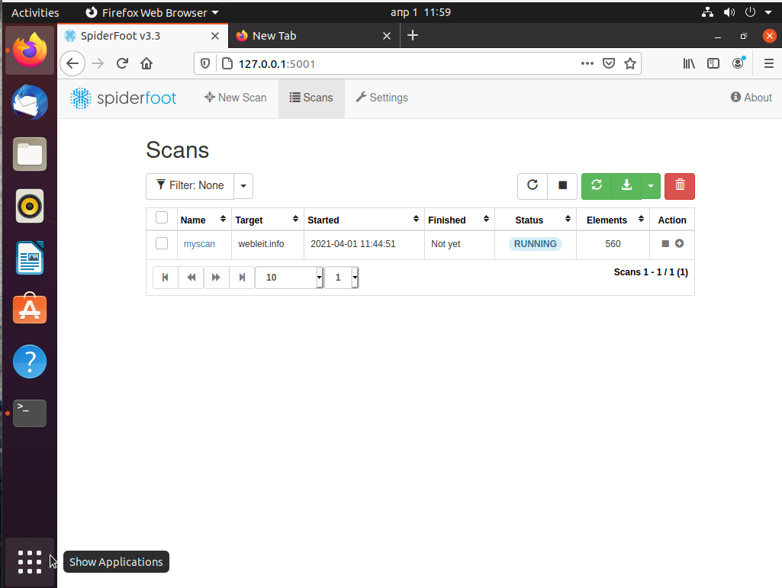Open the myscan scan link

[199, 244]
